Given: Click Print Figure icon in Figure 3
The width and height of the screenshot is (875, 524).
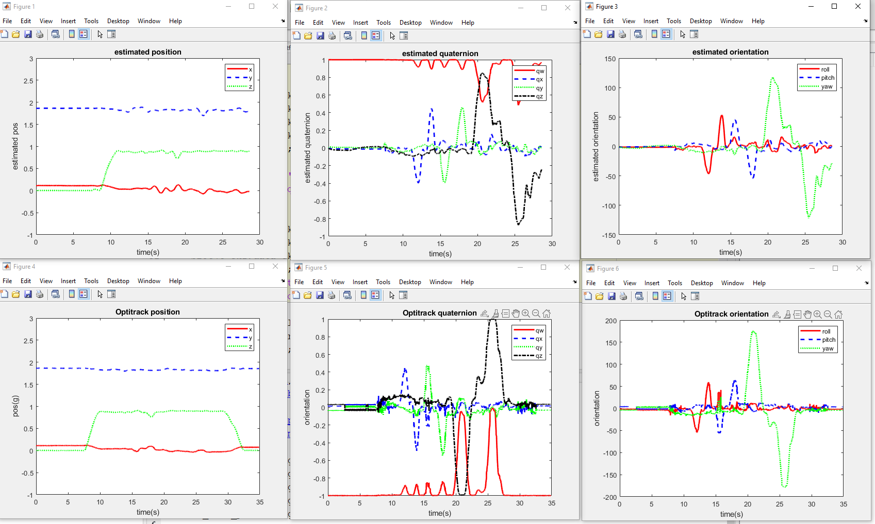Looking at the screenshot, I should coord(622,34).
